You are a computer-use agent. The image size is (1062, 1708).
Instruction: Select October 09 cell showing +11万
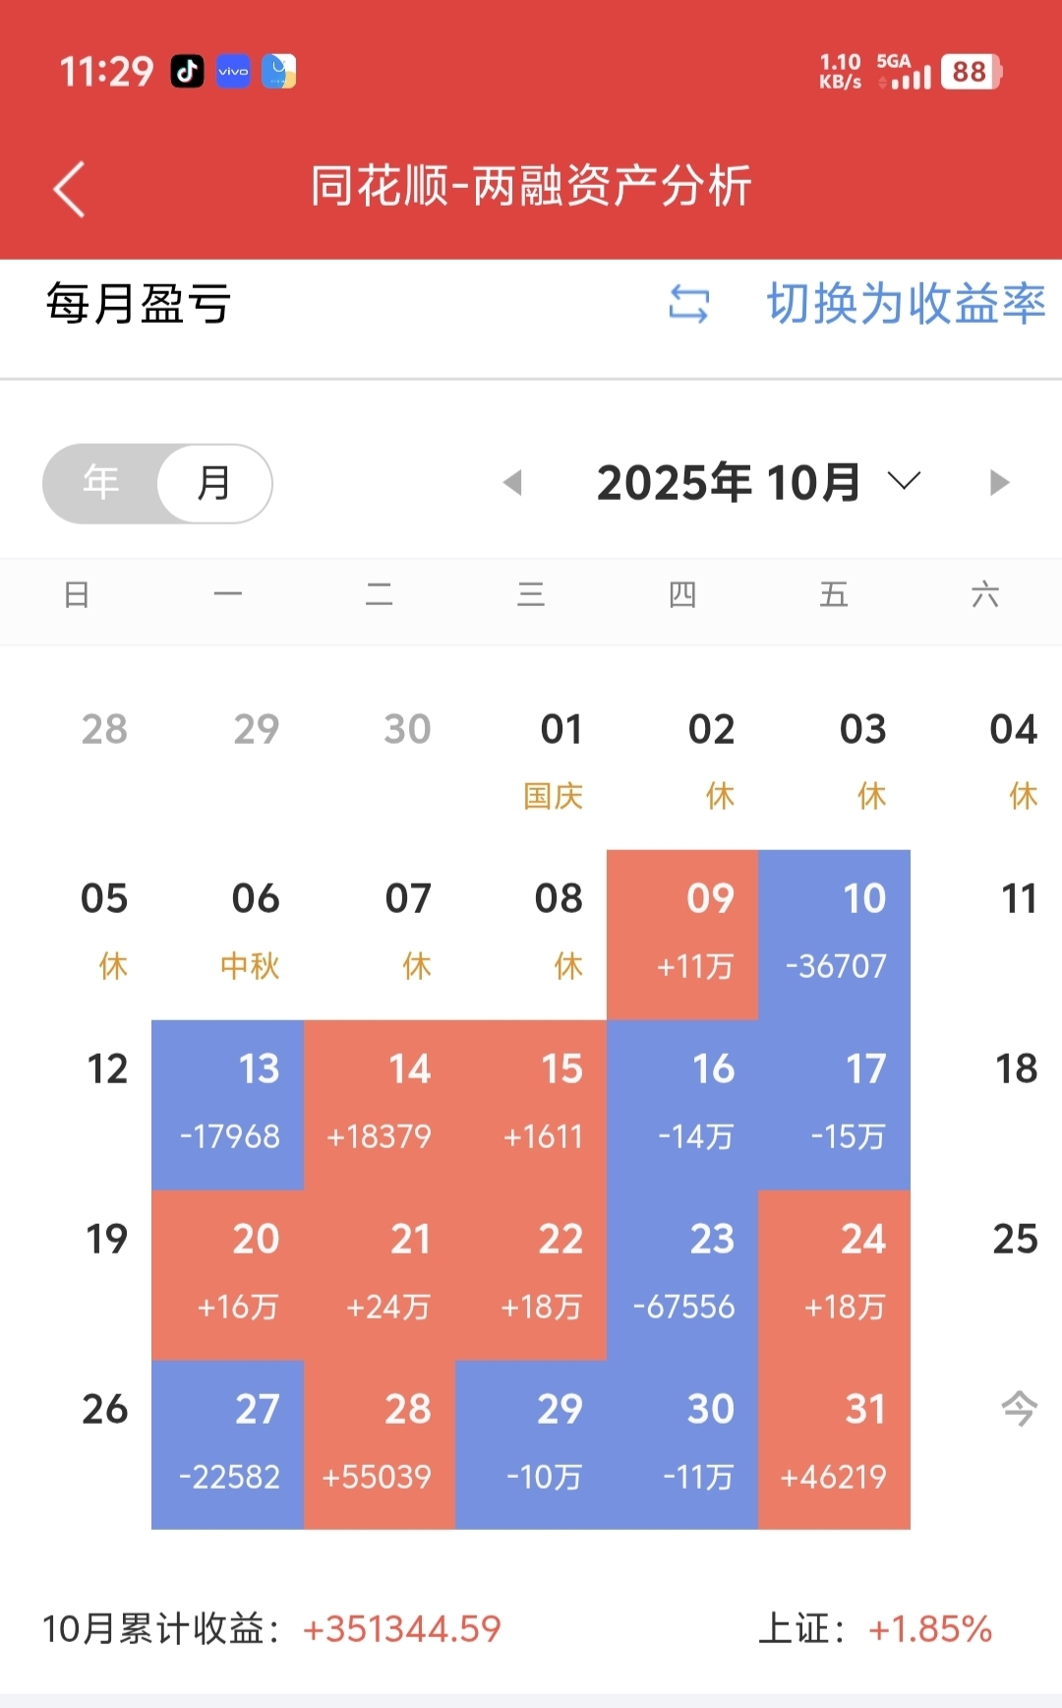pyautogui.click(x=682, y=934)
